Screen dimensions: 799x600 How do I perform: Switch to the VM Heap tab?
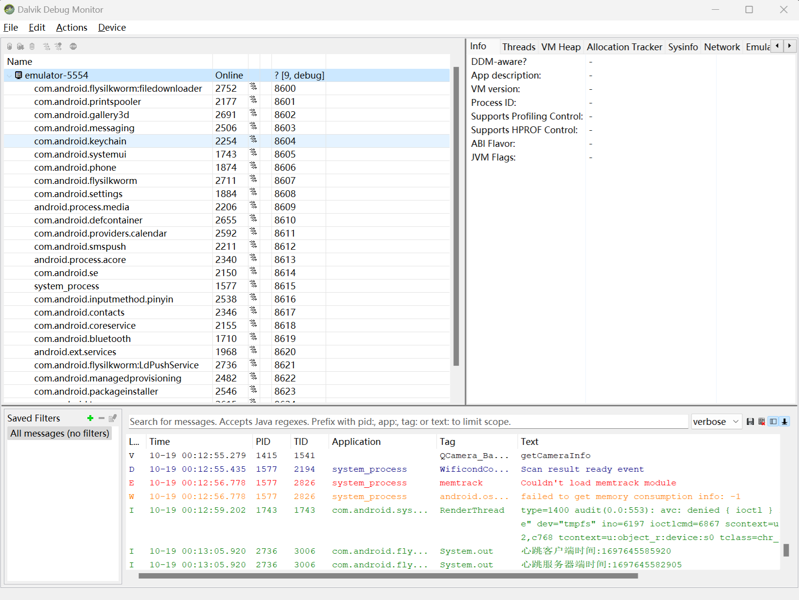click(560, 47)
